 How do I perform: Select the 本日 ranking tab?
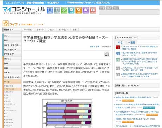tap(120, 43)
